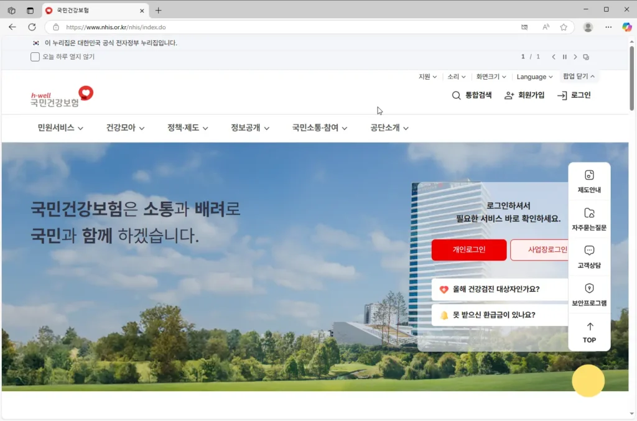Open the 정보공개 menu
This screenshot has height=421, width=637.
point(250,128)
